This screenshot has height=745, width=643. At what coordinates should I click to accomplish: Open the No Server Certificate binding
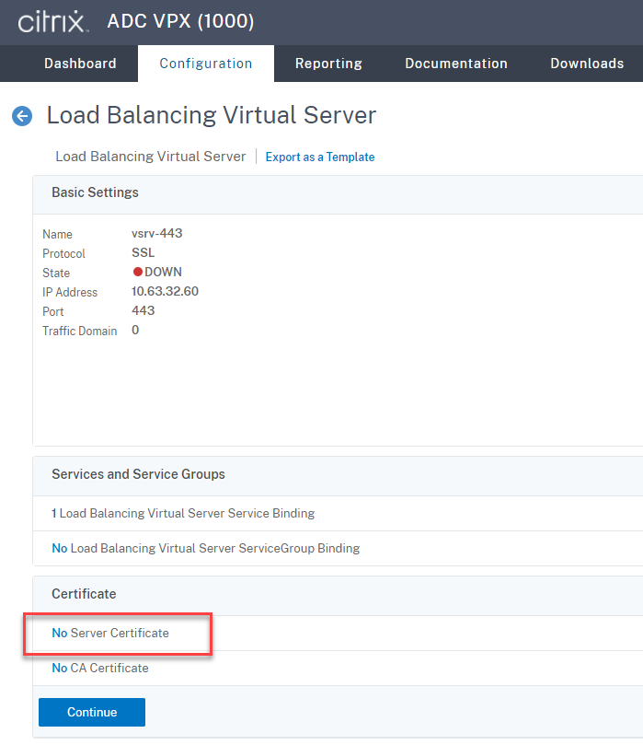tap(110, 634)
